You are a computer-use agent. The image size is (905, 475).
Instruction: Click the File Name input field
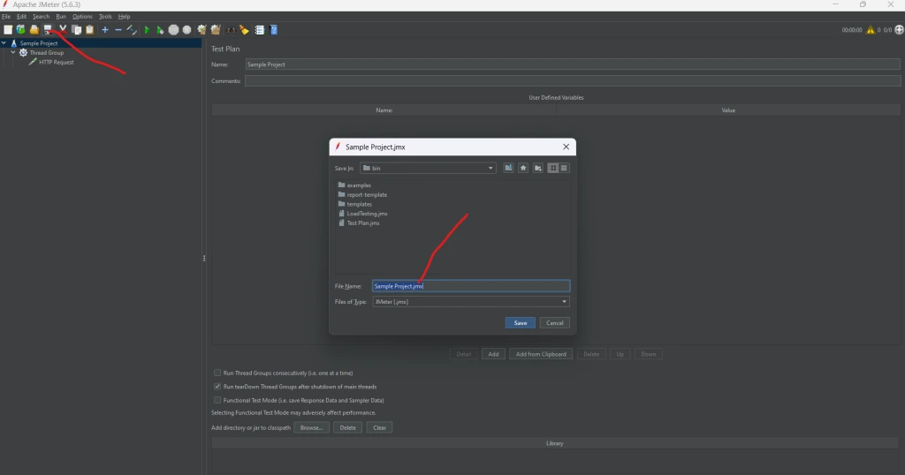tap(471, 286)
